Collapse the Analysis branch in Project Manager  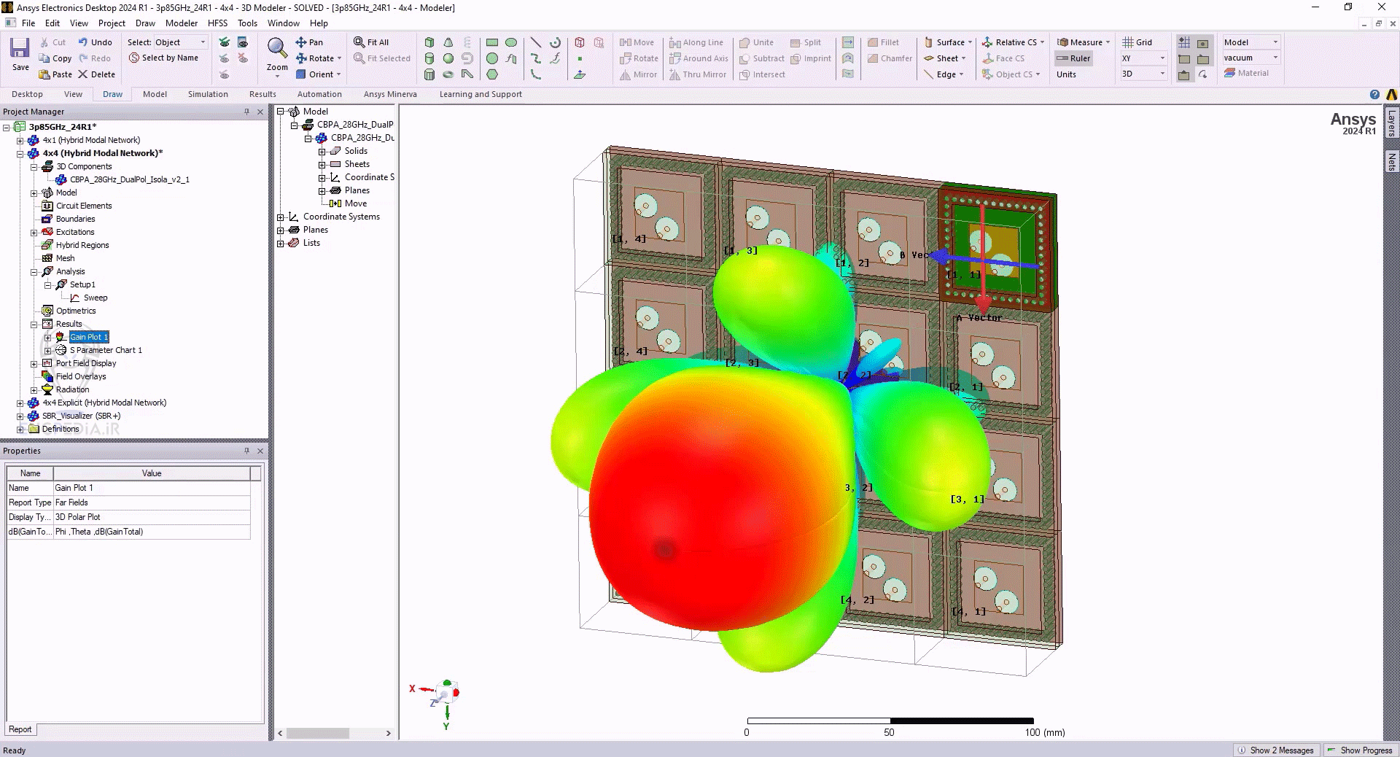(34, 271)
